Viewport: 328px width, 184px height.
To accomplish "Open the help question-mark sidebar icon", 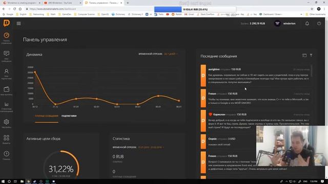I will (x=7, y=154).
